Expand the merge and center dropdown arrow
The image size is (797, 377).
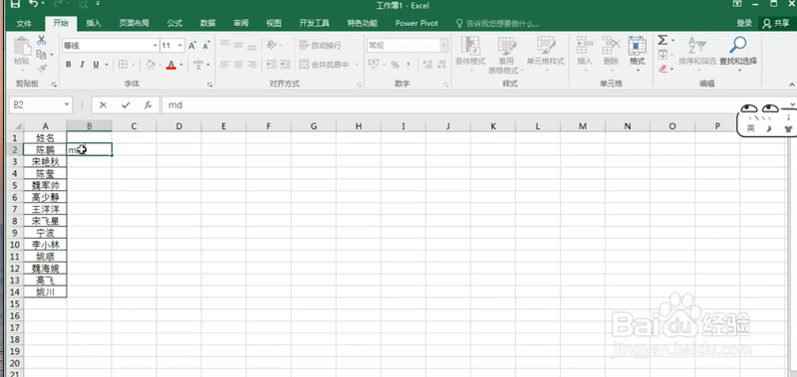point(357,65)
